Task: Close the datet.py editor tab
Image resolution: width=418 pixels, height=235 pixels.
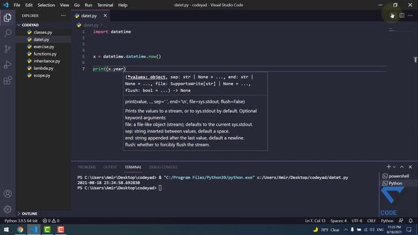Action: point(105,16)
